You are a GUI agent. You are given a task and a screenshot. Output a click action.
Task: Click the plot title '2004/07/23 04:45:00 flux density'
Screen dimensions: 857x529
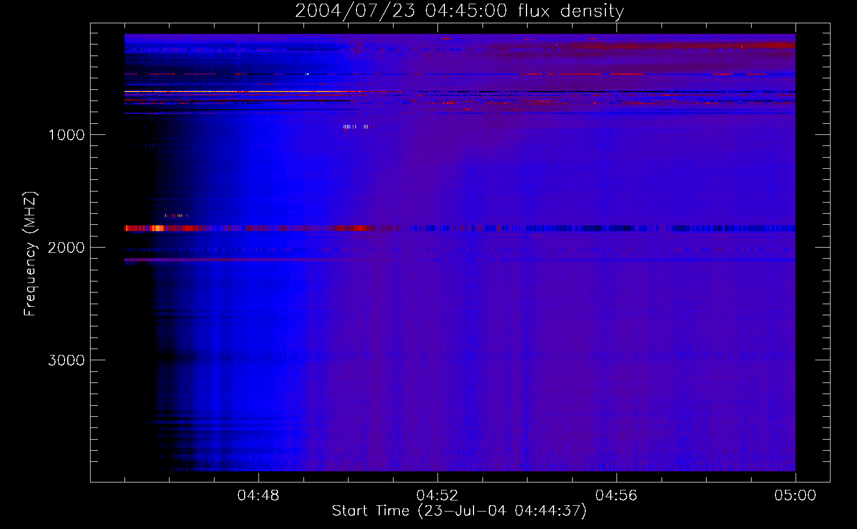pos(459,11)
